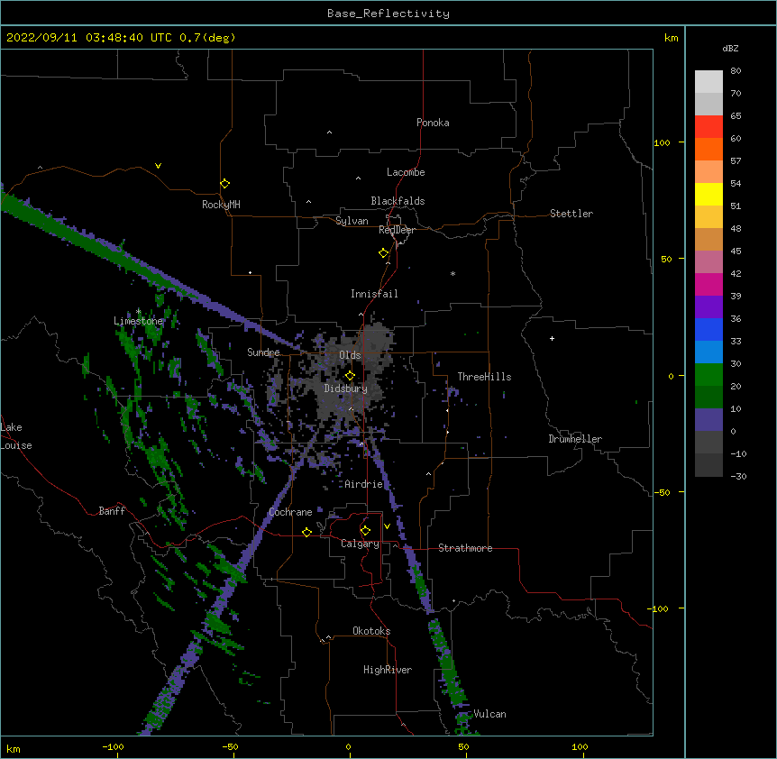This screenshot has height=759, width=777.
Task: Click the Lacombe city label
Action: click(406, 172)
